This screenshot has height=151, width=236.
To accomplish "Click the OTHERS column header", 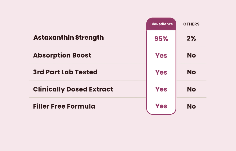I will coord(191,24).
